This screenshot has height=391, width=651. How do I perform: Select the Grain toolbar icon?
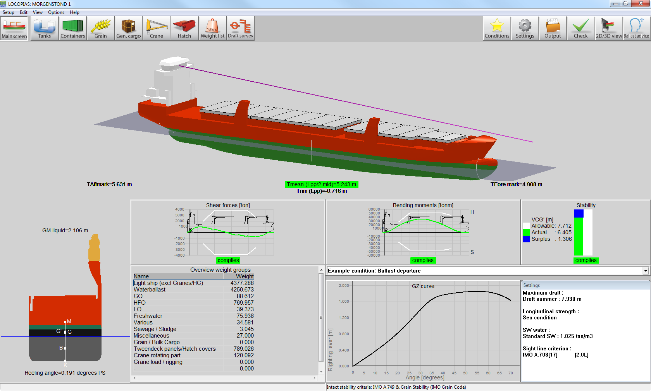point(101,29)
